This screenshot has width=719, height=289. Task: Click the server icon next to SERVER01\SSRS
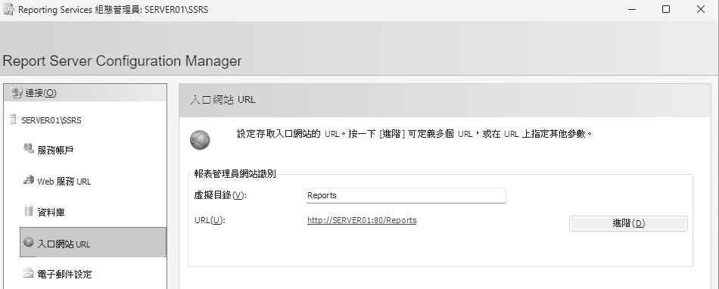pos(13,120)
